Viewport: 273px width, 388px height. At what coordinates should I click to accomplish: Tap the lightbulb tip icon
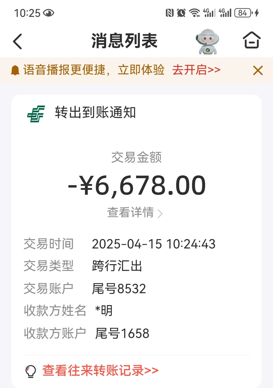pos(31,371)
